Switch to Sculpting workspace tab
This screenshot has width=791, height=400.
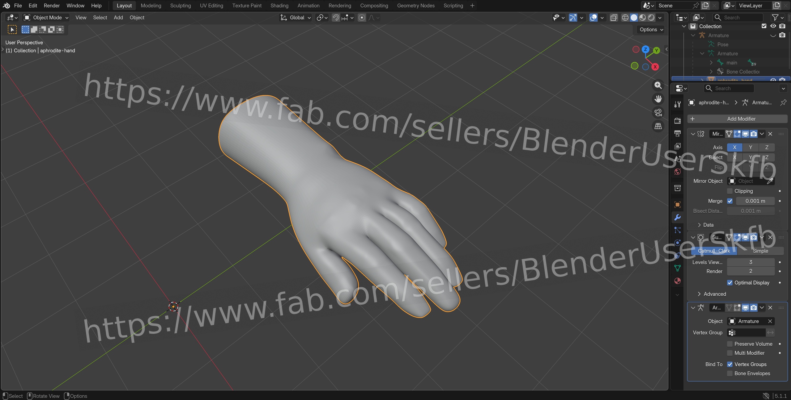(180, 6)
